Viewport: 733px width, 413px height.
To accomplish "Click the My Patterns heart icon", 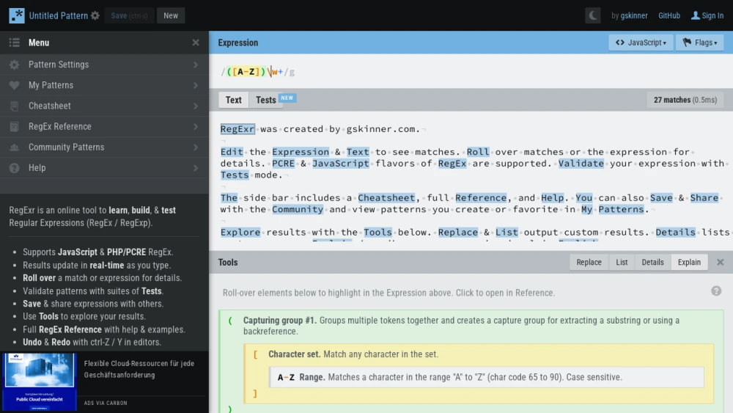I will tap(15, 85).
